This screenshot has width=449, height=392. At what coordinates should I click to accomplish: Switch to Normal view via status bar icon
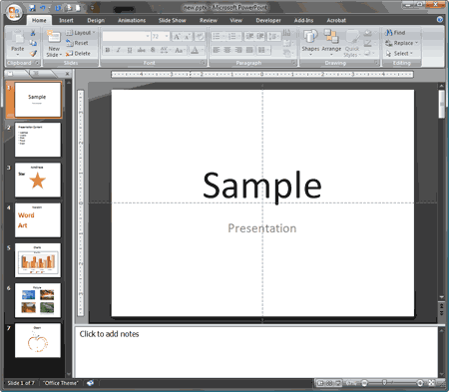(320, 383)
